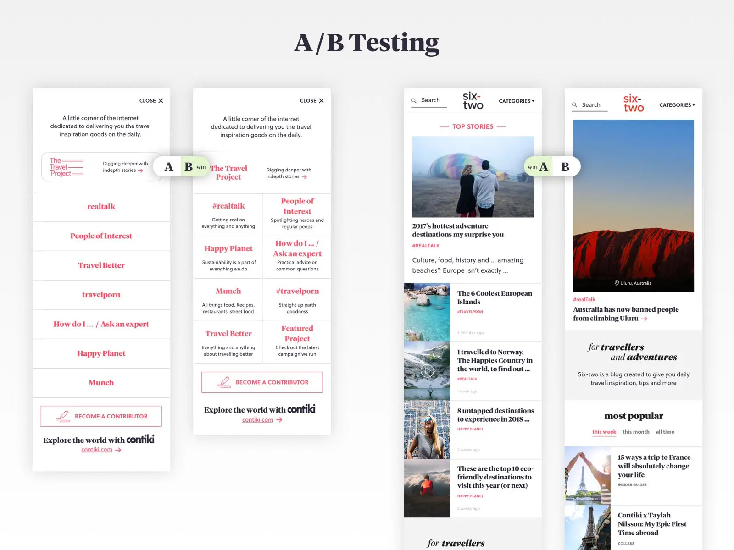734x550 pixels.
Task: Click arrow next to contiki.com in variant A menu
Action: [x=118, y=450]
